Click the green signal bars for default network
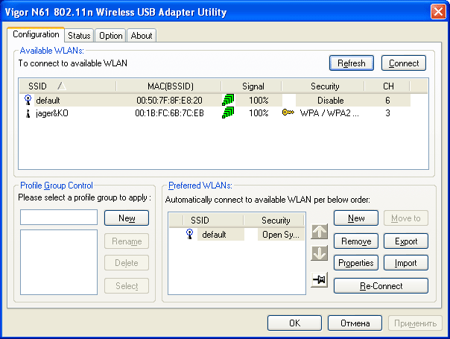The height and width of the screenshot is (339, 450). (228, 100)
